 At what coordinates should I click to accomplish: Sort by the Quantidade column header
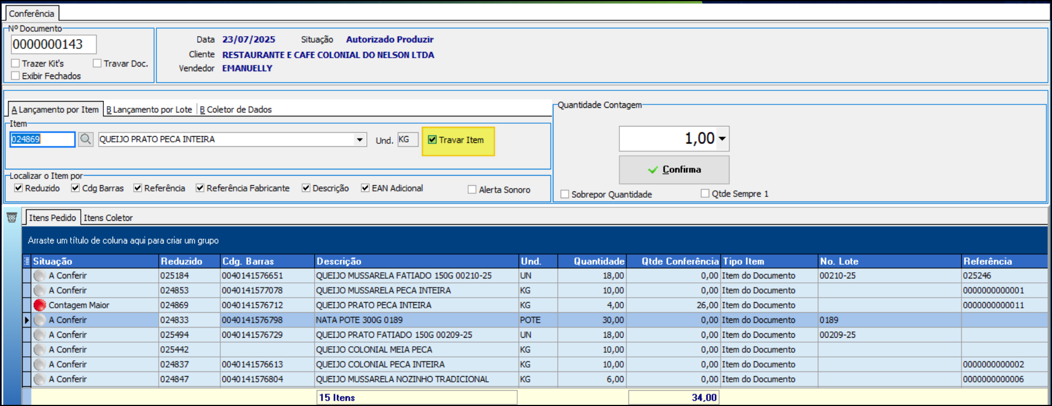pos(592,261)
